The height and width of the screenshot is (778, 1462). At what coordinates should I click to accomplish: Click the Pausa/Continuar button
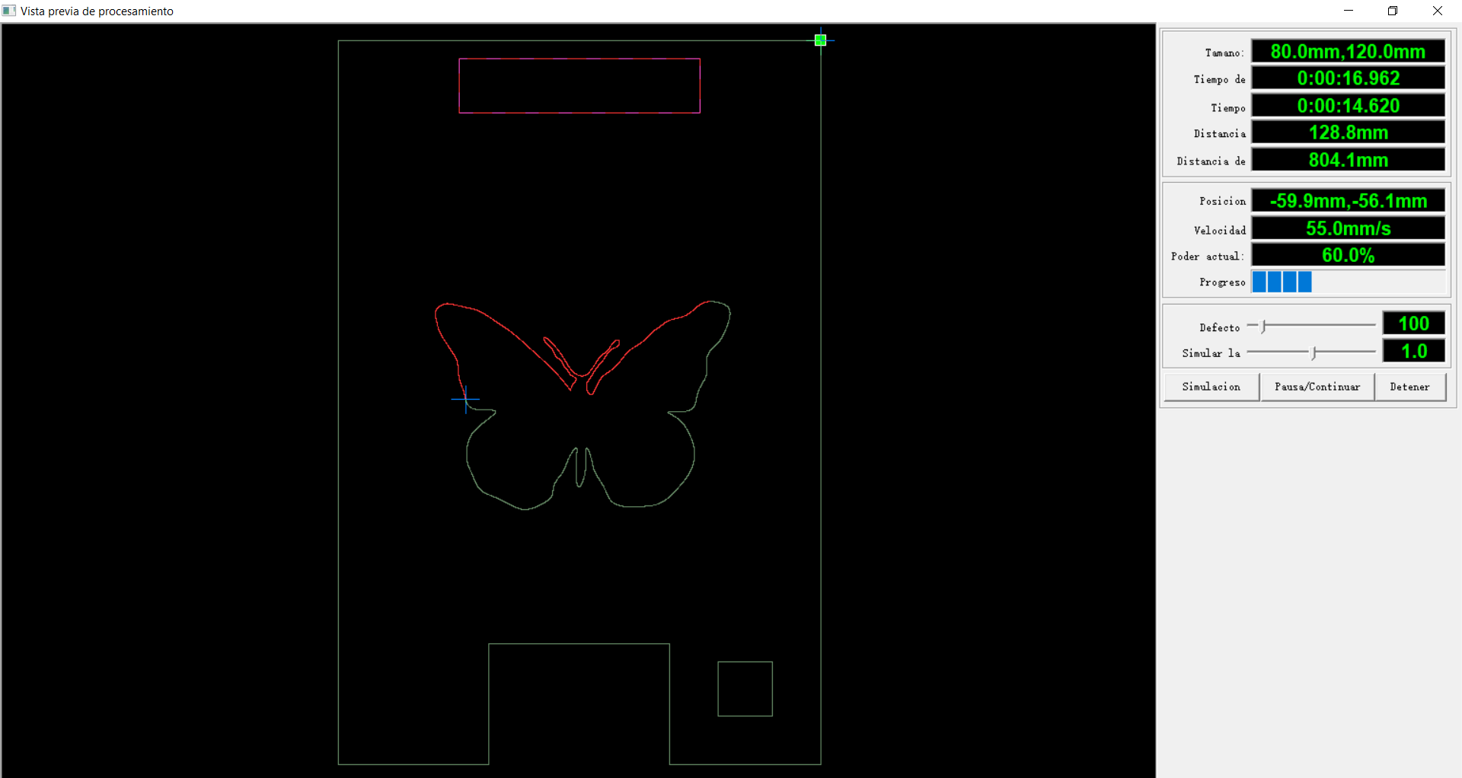pyautogui.click(x=1317, y=387)
